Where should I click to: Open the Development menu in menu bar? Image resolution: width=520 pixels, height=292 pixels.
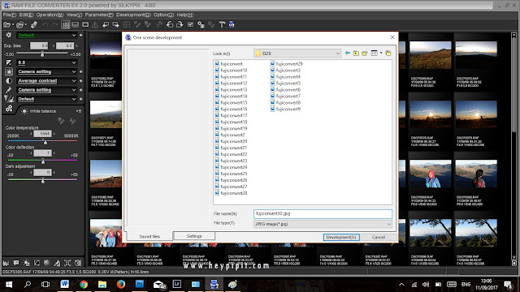pos(133,15)
